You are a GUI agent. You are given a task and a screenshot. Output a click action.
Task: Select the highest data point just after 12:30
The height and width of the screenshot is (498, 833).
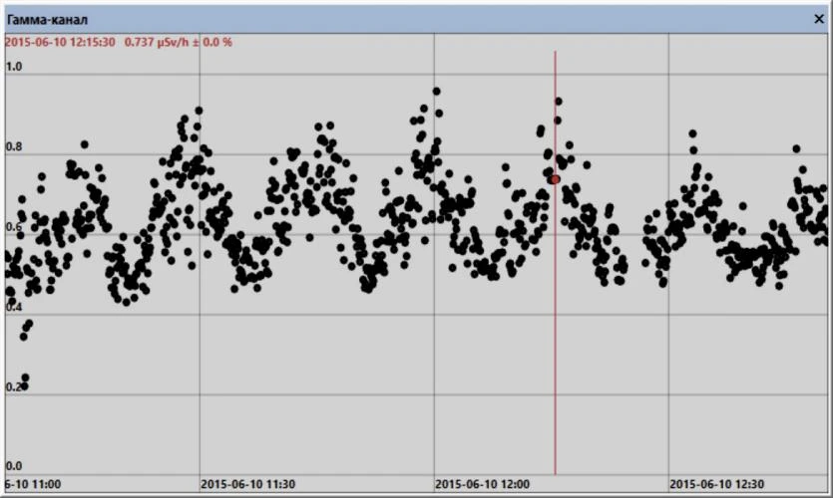pos(692,133)
